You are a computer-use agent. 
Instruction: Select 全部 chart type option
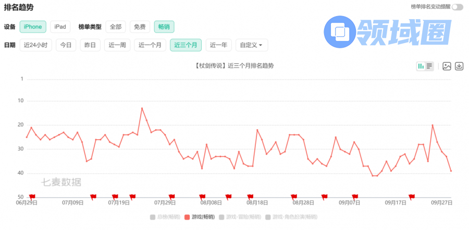[x=115, y=26]
